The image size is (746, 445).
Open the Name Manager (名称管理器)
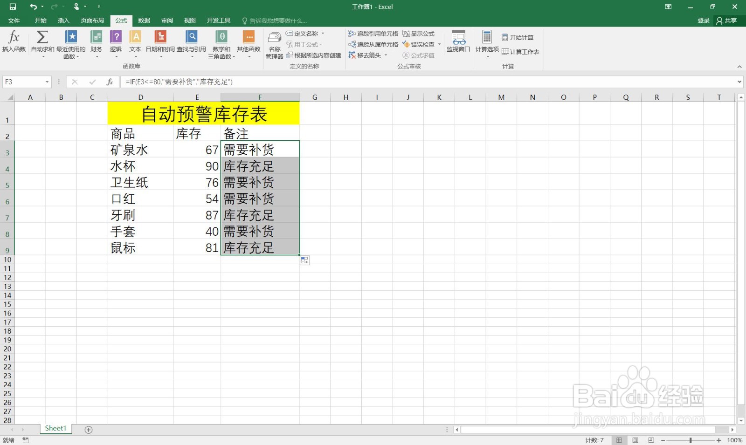click(x=274, y=44)
